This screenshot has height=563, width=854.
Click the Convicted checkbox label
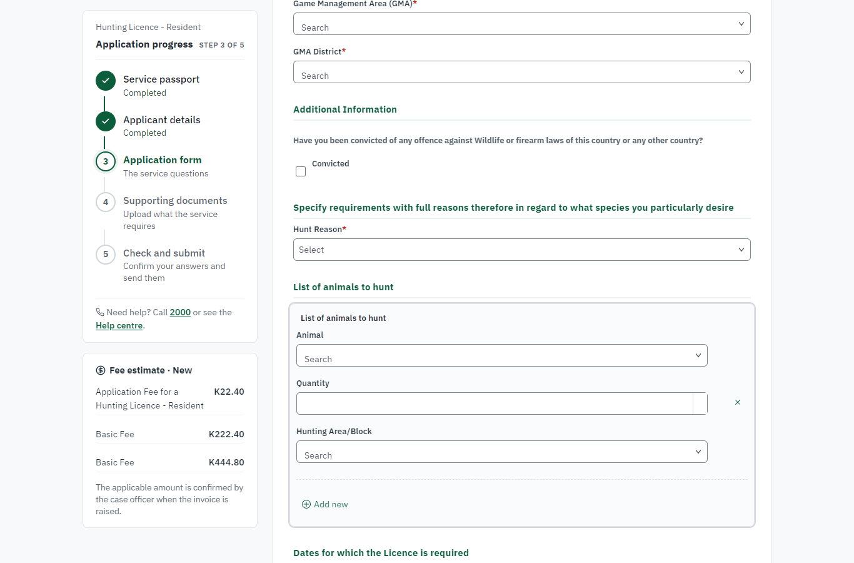[331, 164]
